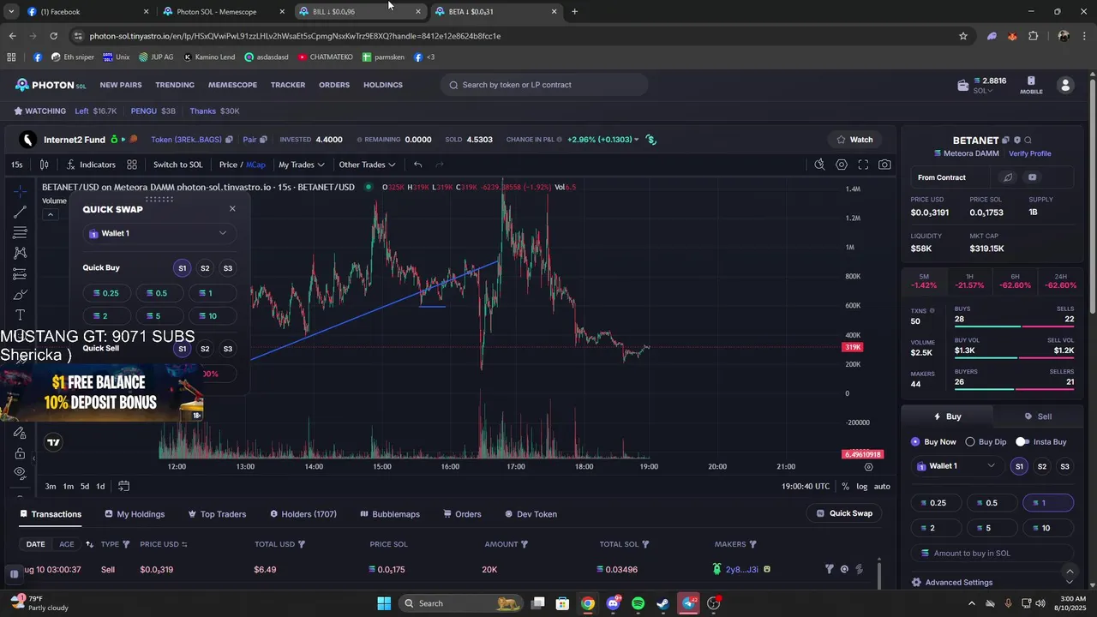Viewport: 1097px width, 617px height.
Task: Toggle fullscreen chart mode
Action: tap(863, 165)
